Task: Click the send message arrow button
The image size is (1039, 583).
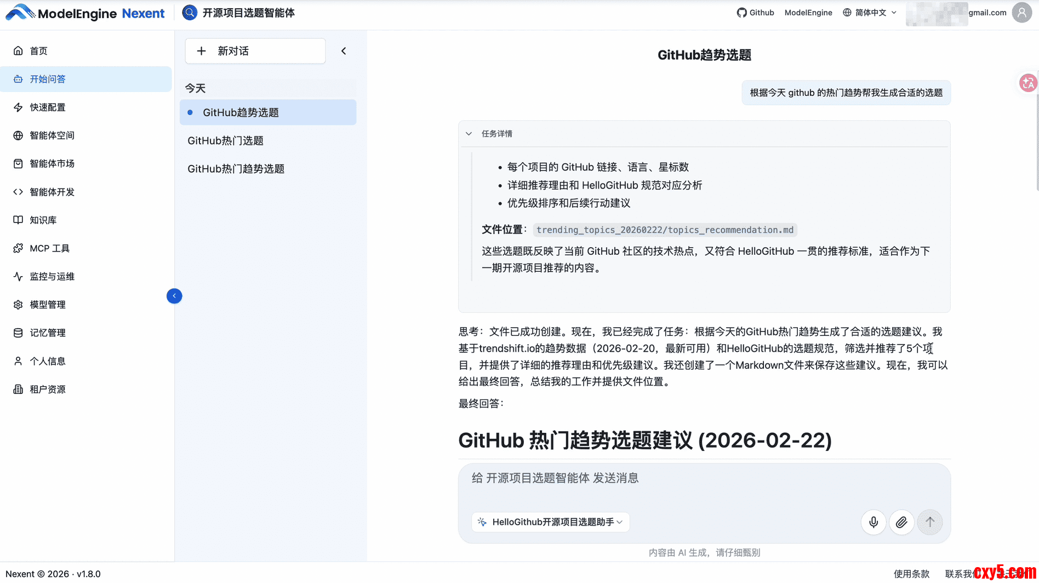Action: point(930,522)
